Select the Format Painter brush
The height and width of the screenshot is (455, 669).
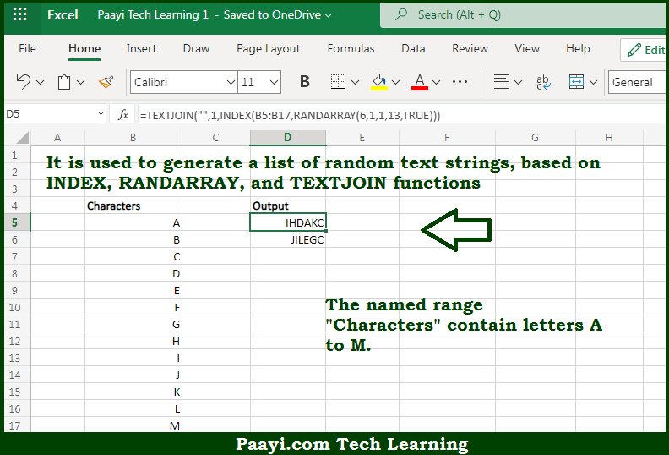point(106,81)
